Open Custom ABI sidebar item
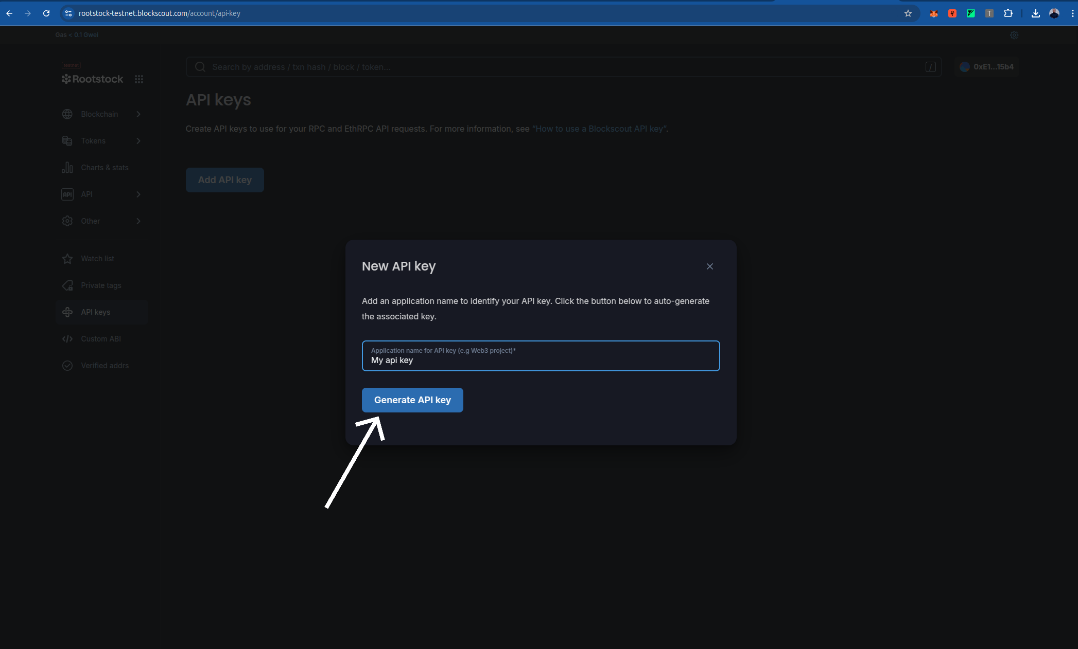1078x649 pixels. 100,339
